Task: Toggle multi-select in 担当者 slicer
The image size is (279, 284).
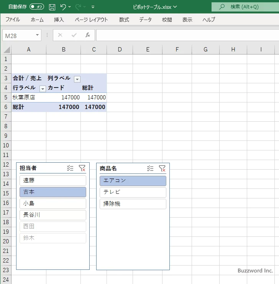Action: coord(70,168)
